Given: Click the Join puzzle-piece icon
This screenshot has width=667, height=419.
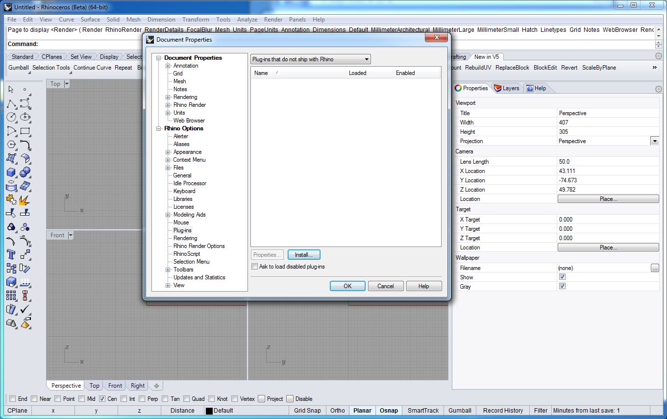Looking at the screenshot, I should pos(11,199).
